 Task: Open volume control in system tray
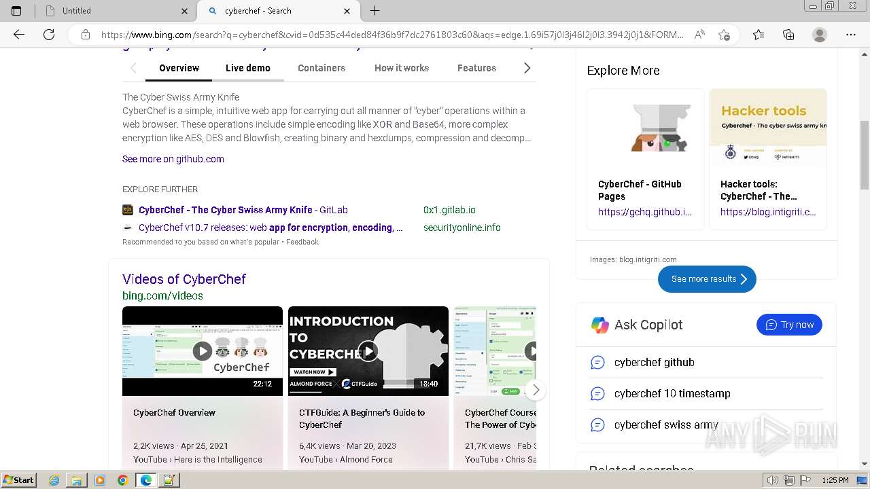[x=772, y=480]
